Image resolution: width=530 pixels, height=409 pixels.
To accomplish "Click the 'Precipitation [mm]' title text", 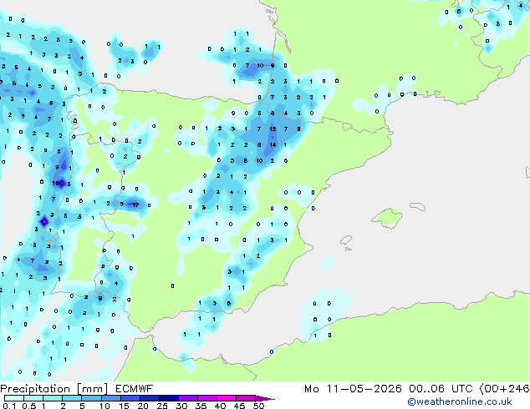I will [54, 389].
